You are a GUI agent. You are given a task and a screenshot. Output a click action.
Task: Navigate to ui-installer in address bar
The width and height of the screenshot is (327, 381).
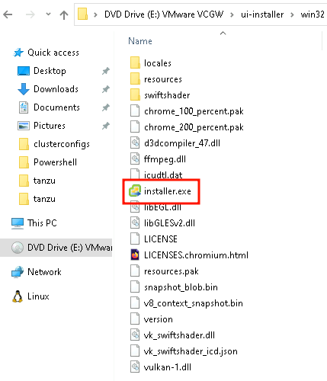(x=262, y=14)
